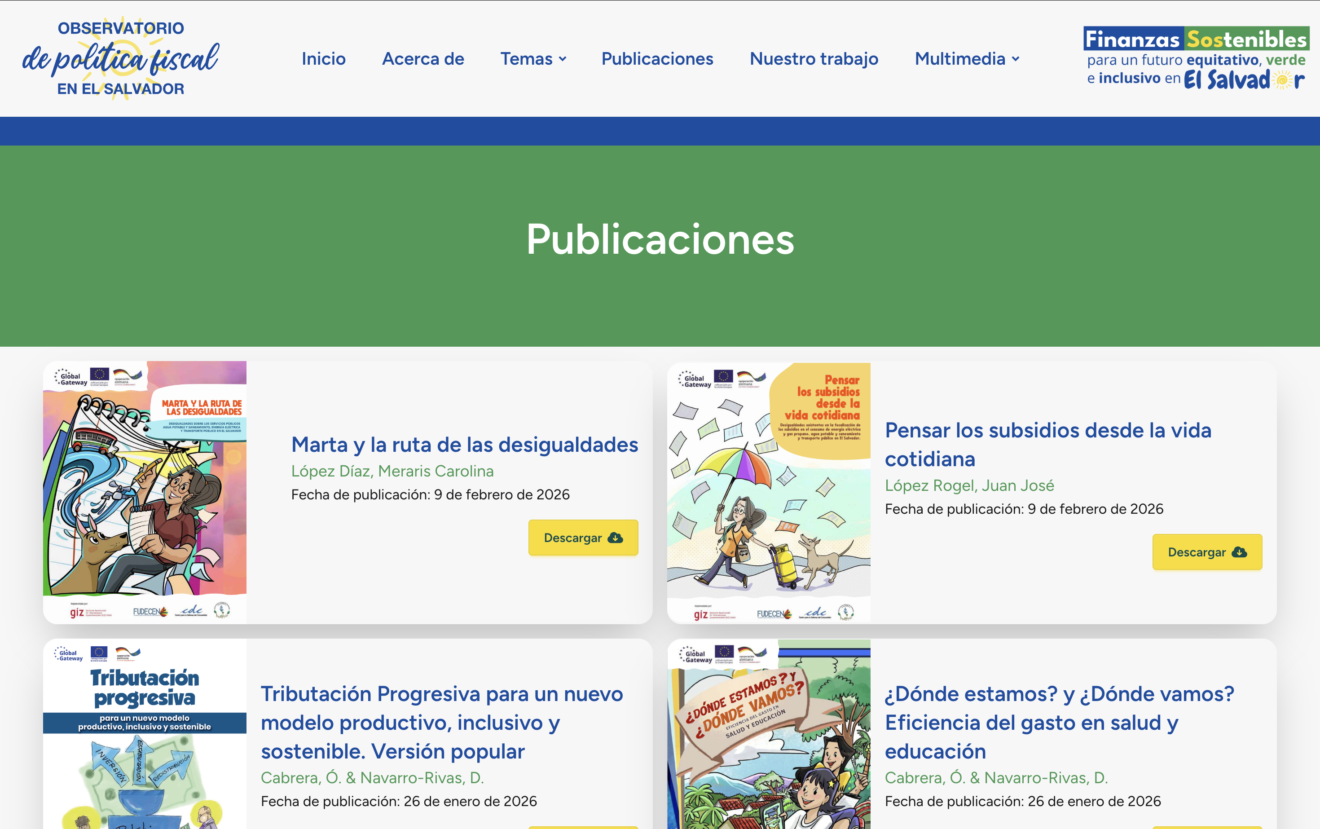
Task: Click author López Díaz, Meraris Carolina
Action: click(392, 471)
